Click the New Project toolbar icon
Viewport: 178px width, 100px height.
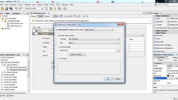point(3,9)
